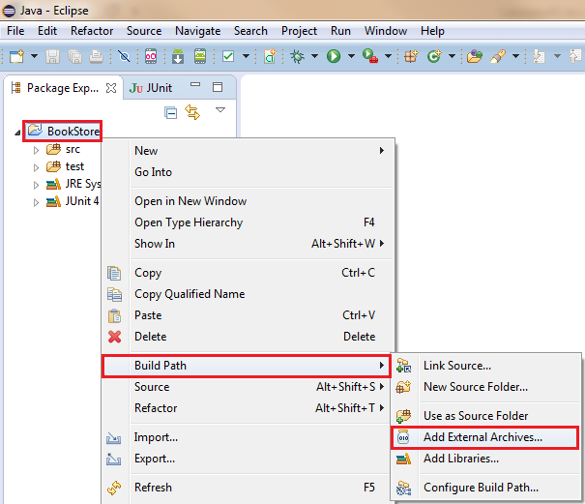Open the Run menu
585x504 pixels.
pyautogui.click(x=340, y=31)
